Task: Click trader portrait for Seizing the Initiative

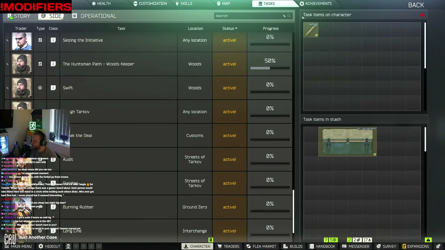Action: point(22,41)
